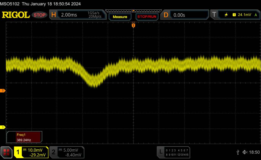
Task: Select the Freq1 389.24Hz measurement box
Action: (x=24, y=137)
